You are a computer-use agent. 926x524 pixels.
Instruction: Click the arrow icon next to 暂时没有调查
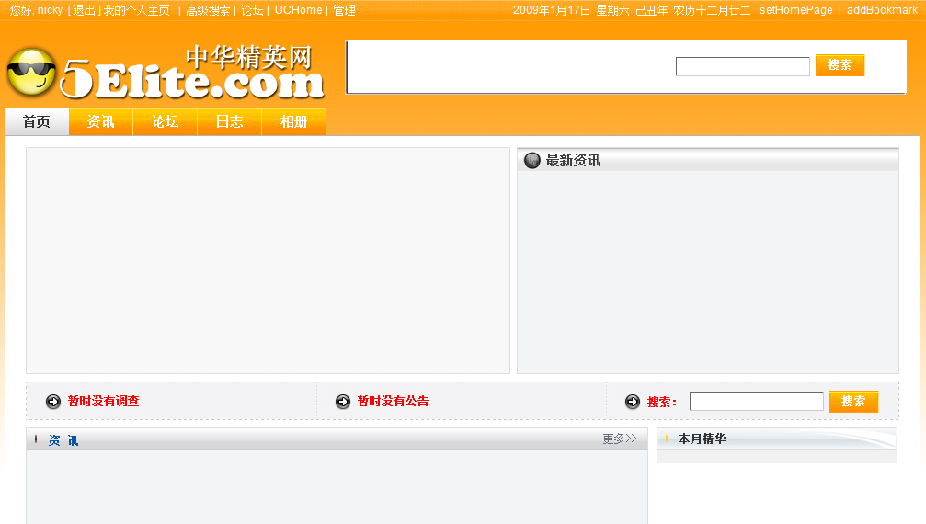coord(53,401)
